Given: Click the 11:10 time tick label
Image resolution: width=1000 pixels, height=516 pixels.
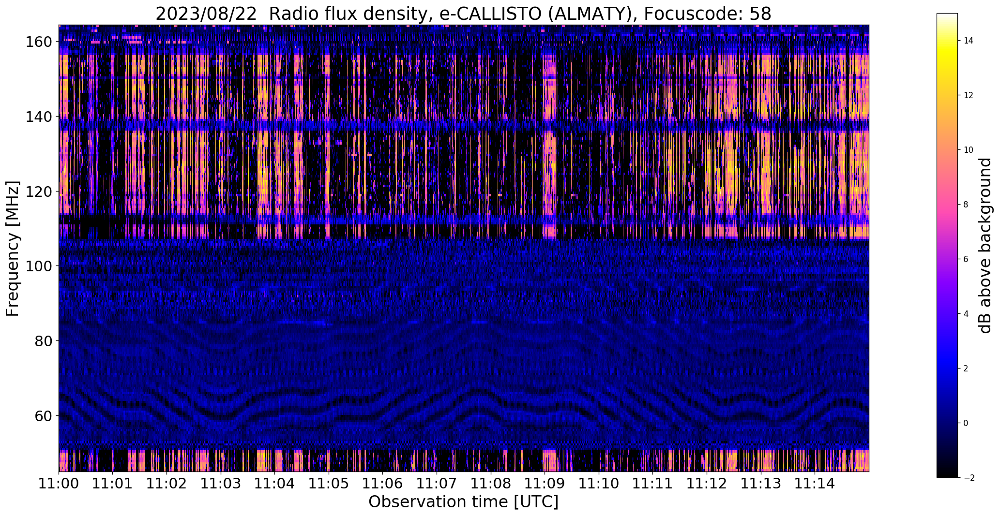Looking at the screenshot, I should 599,483.
